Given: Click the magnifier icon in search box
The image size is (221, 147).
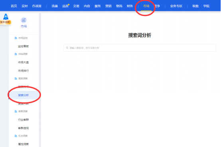Looking at the screenshot, I should pyautogui.click(x=67, y=48).
